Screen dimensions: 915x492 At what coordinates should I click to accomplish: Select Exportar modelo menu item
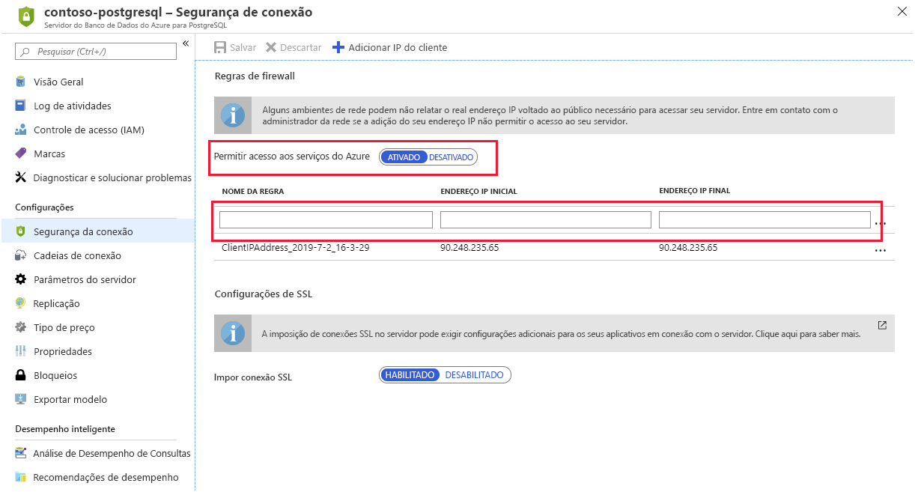click(x=70, y=399)
